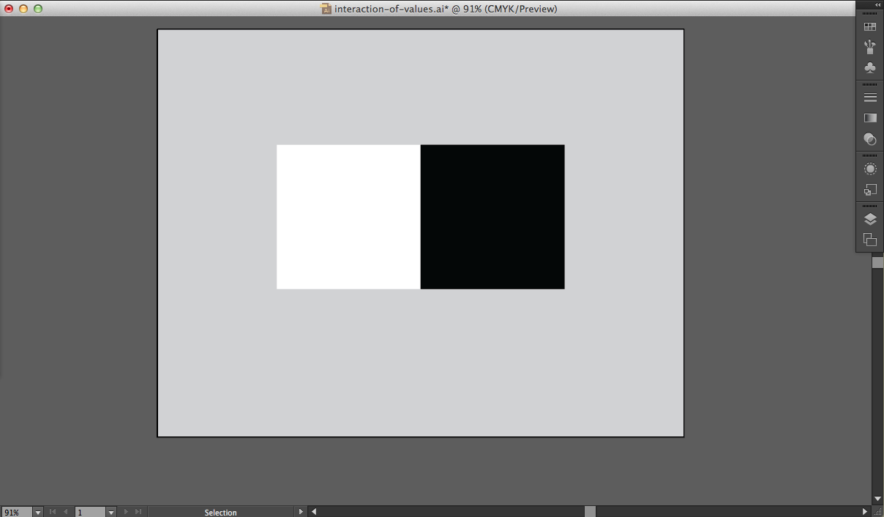The height and width of the screenshot is (517, 884).
Task: Open the Layers panel icon
Action: [869, 219]
